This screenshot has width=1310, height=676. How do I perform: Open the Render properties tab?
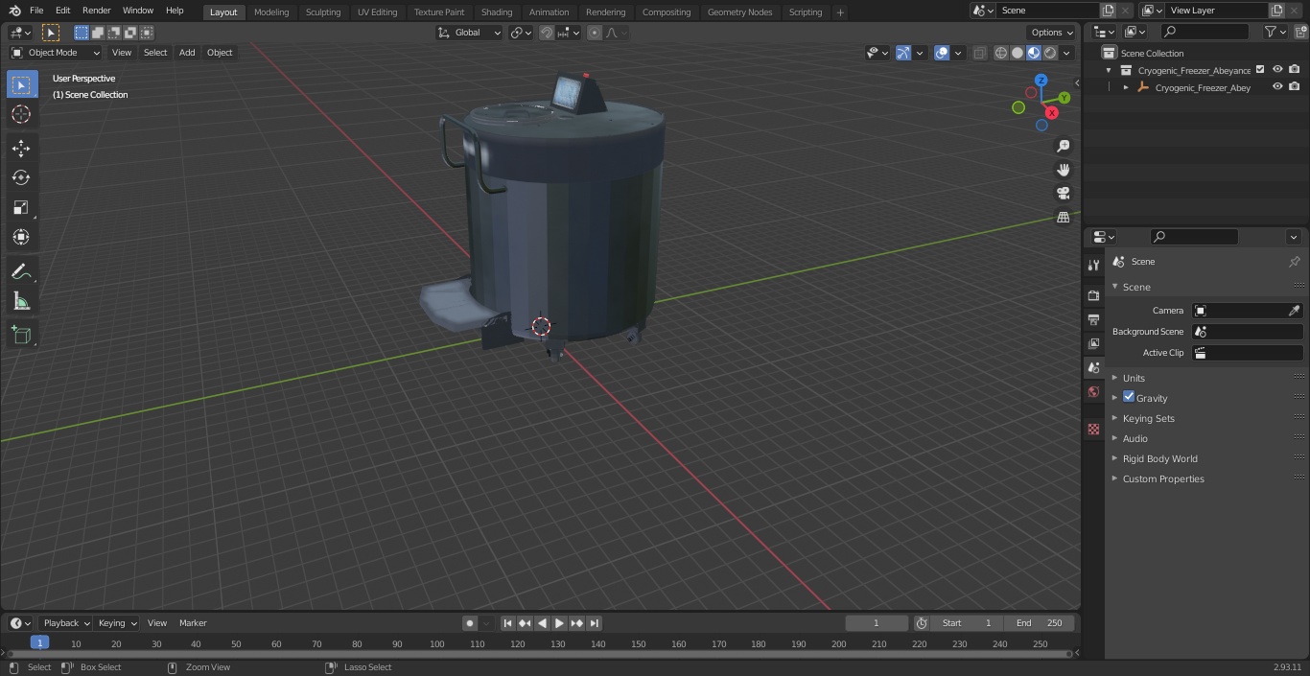pos(1093,295)
